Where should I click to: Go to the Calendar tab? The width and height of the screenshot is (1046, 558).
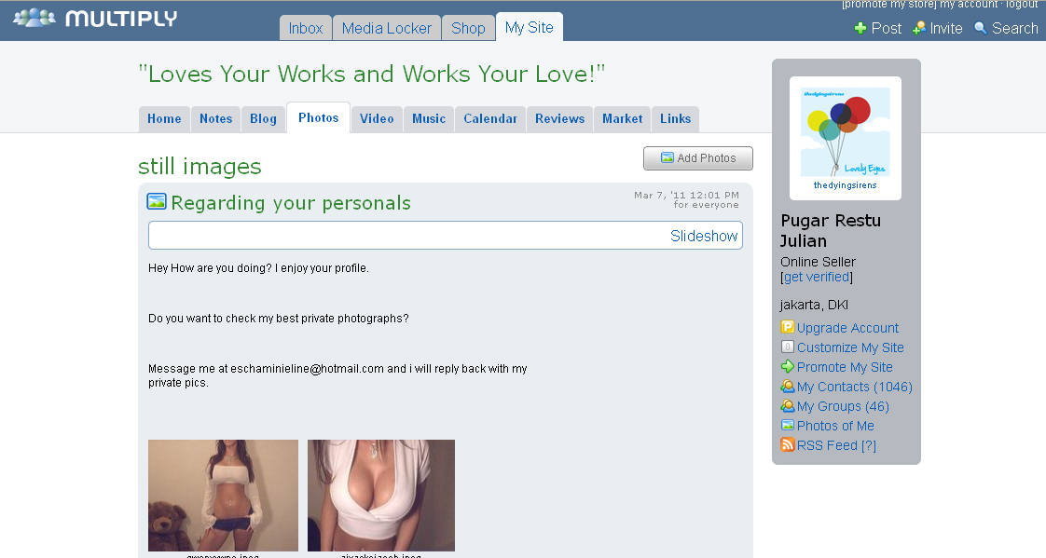click(489, 119)
